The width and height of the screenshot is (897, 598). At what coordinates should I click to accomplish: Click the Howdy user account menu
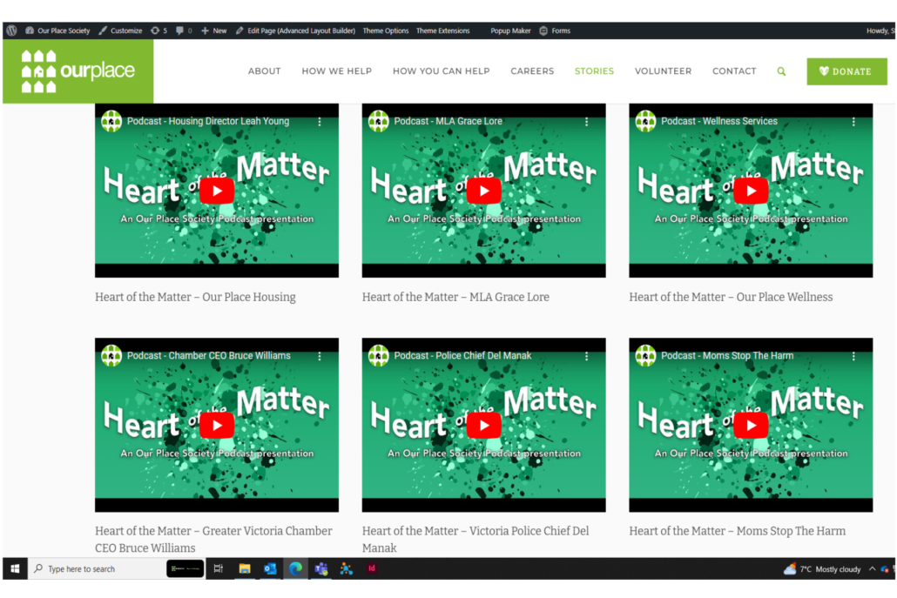880,30
